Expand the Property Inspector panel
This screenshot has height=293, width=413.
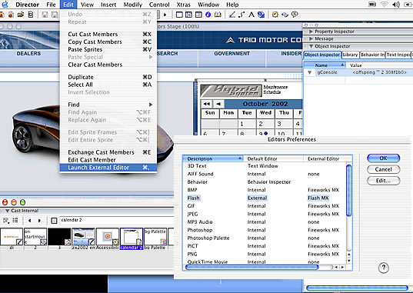pos(311,32)
